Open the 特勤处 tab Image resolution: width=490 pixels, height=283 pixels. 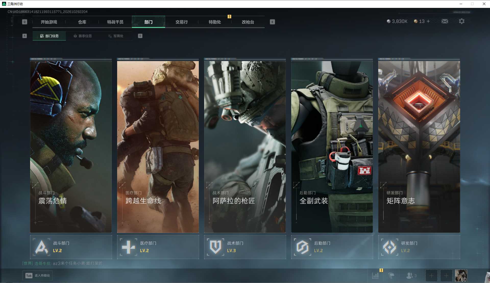point(215,22)
